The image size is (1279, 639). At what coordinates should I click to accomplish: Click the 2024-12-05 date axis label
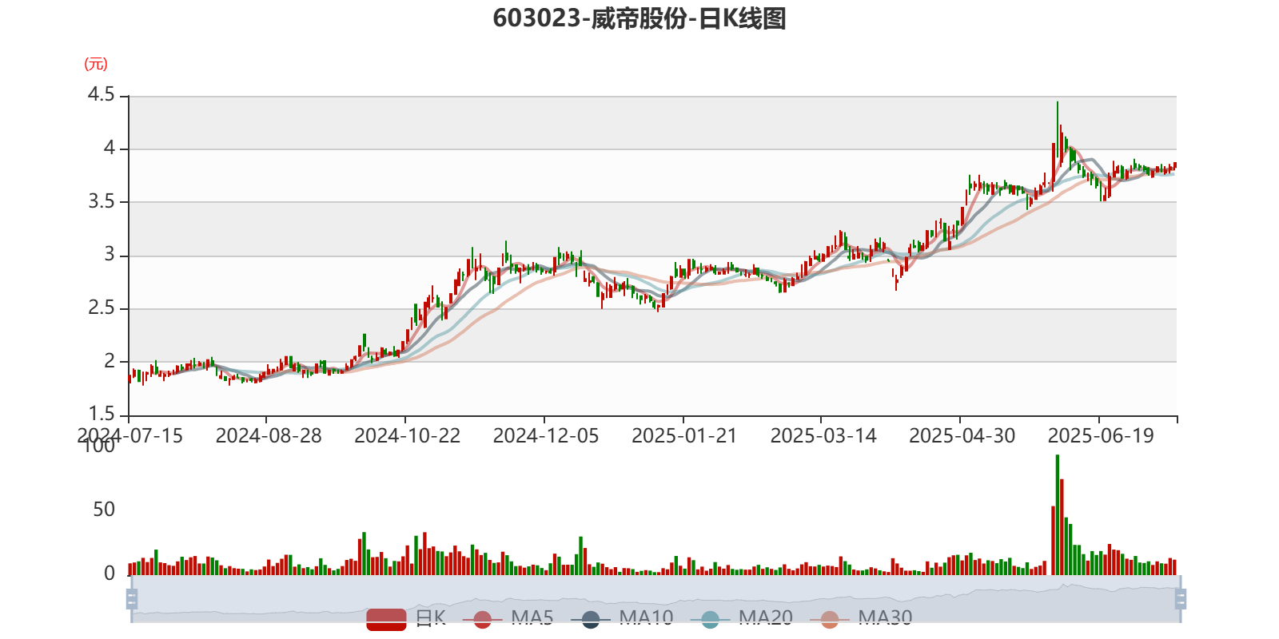coord(546,436)
